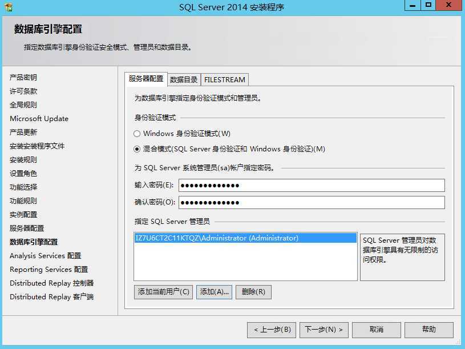Click 全局规则 step in sidebar
The width and height of the screenshot is (465, 349).
23,105
